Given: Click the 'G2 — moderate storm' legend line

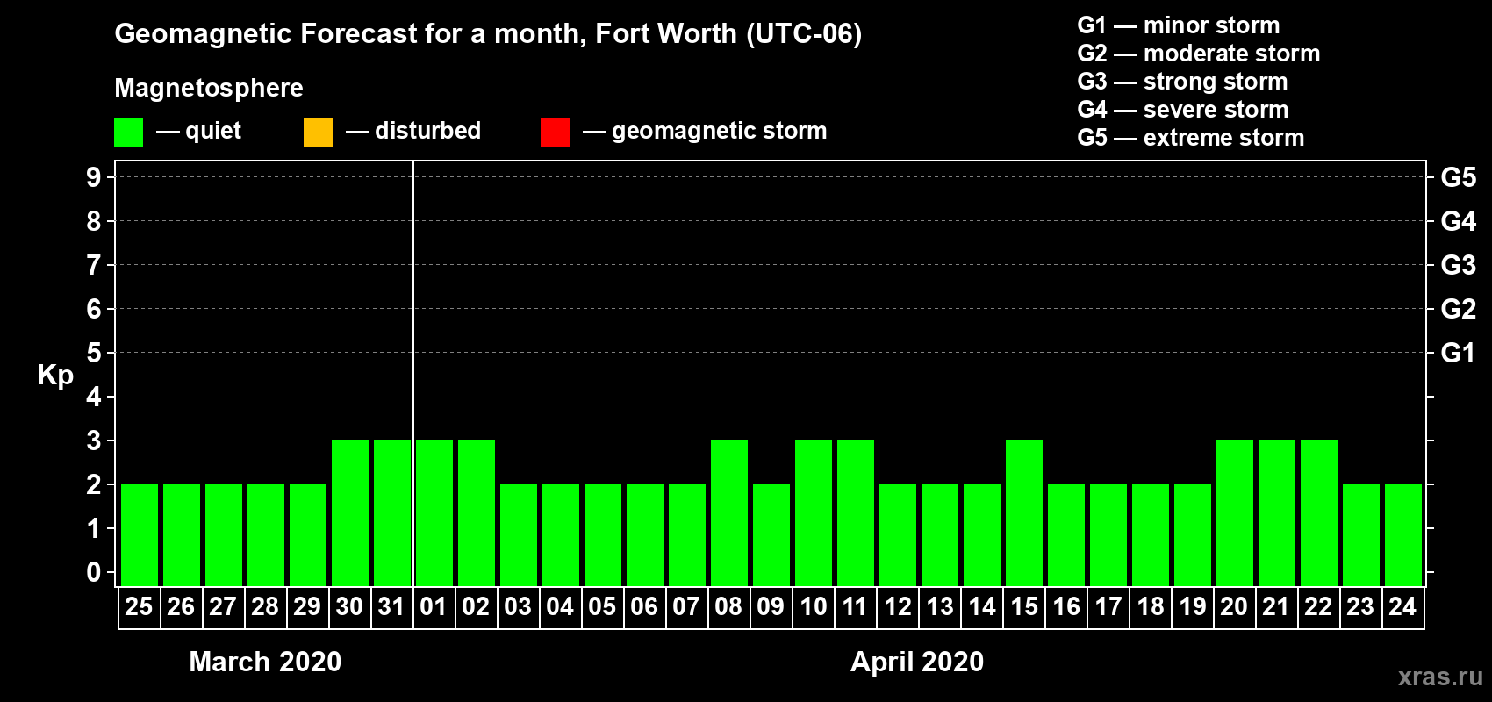Looking at the screenshot, I should tap(1199, 54).
